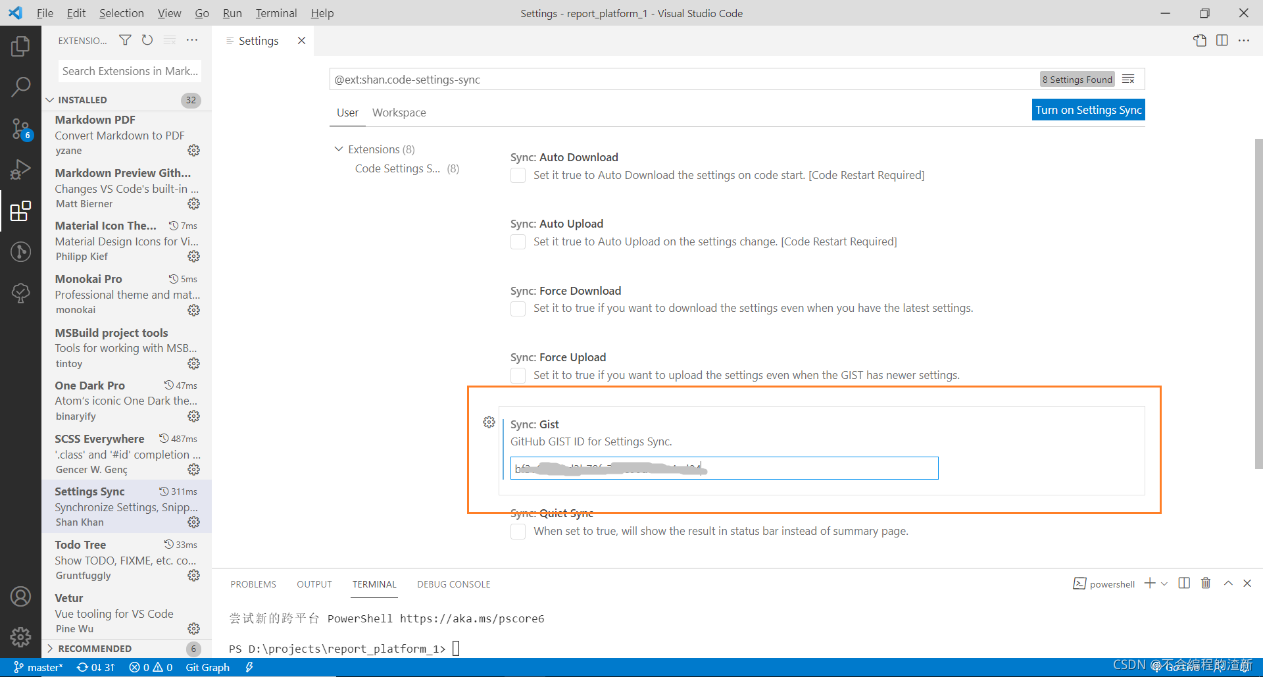Kill terminal with trash icon

(1206, 584)
